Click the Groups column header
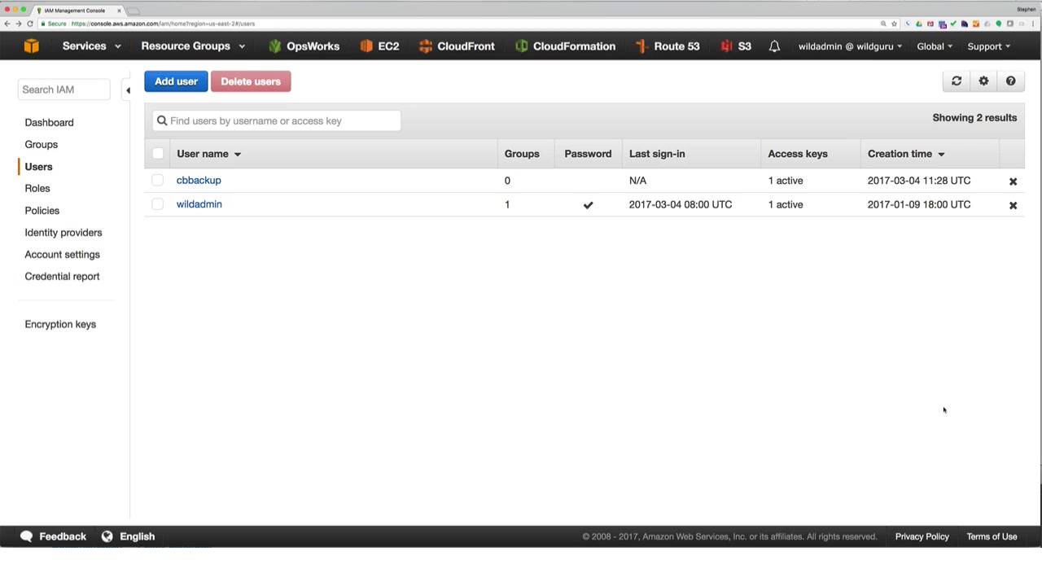The width and height of the screenshot is (1042, 586). point(522,154)
